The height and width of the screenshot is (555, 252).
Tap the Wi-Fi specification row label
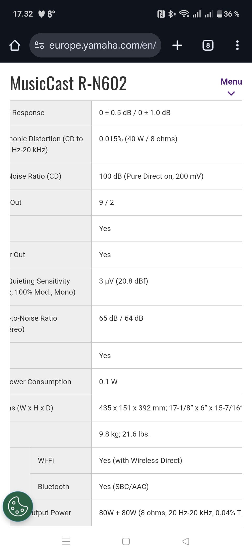[x=46, y=460]
